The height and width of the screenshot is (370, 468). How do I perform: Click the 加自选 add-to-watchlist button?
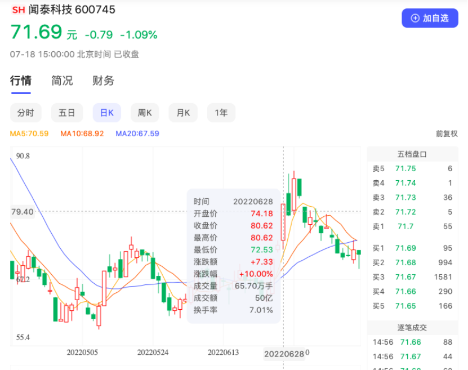click(x=430, y=18)
